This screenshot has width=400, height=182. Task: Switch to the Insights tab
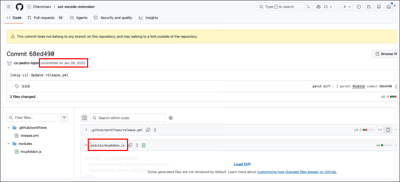[148, 18]
